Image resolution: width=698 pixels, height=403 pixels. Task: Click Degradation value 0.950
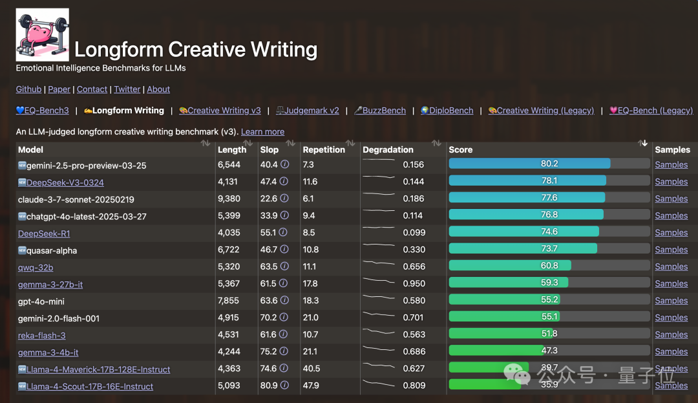pyautogui.click(x=414, y=283)
